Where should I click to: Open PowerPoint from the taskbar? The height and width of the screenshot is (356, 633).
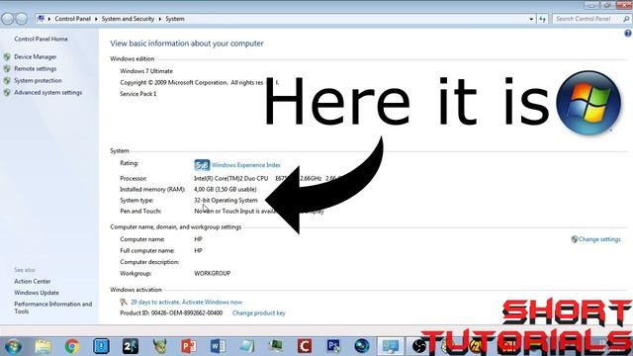(x=189, y=346)
